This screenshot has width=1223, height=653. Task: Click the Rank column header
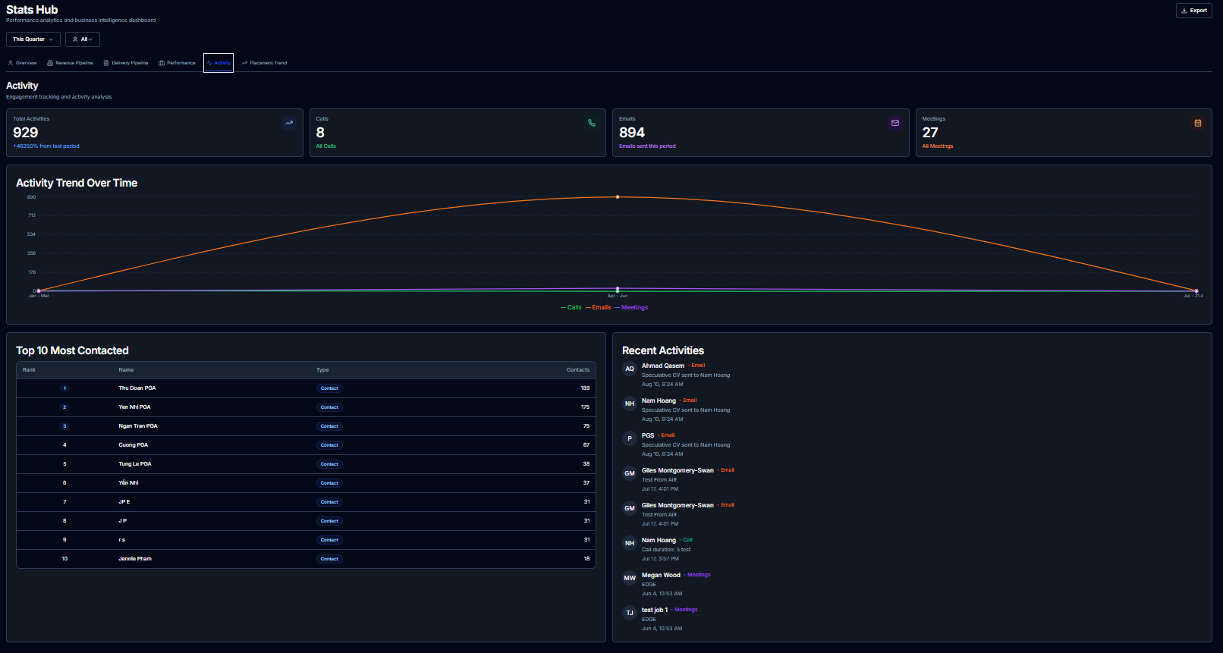[x=29, y=370]
